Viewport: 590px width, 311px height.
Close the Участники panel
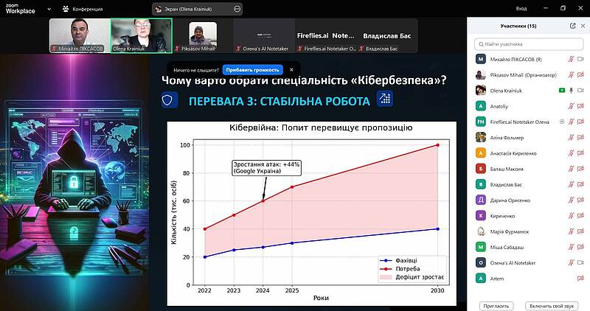(x=583, y=26)
